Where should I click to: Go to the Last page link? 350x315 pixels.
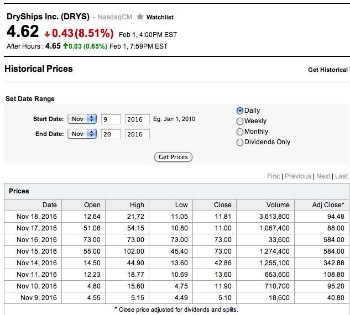tap(342, 176)
